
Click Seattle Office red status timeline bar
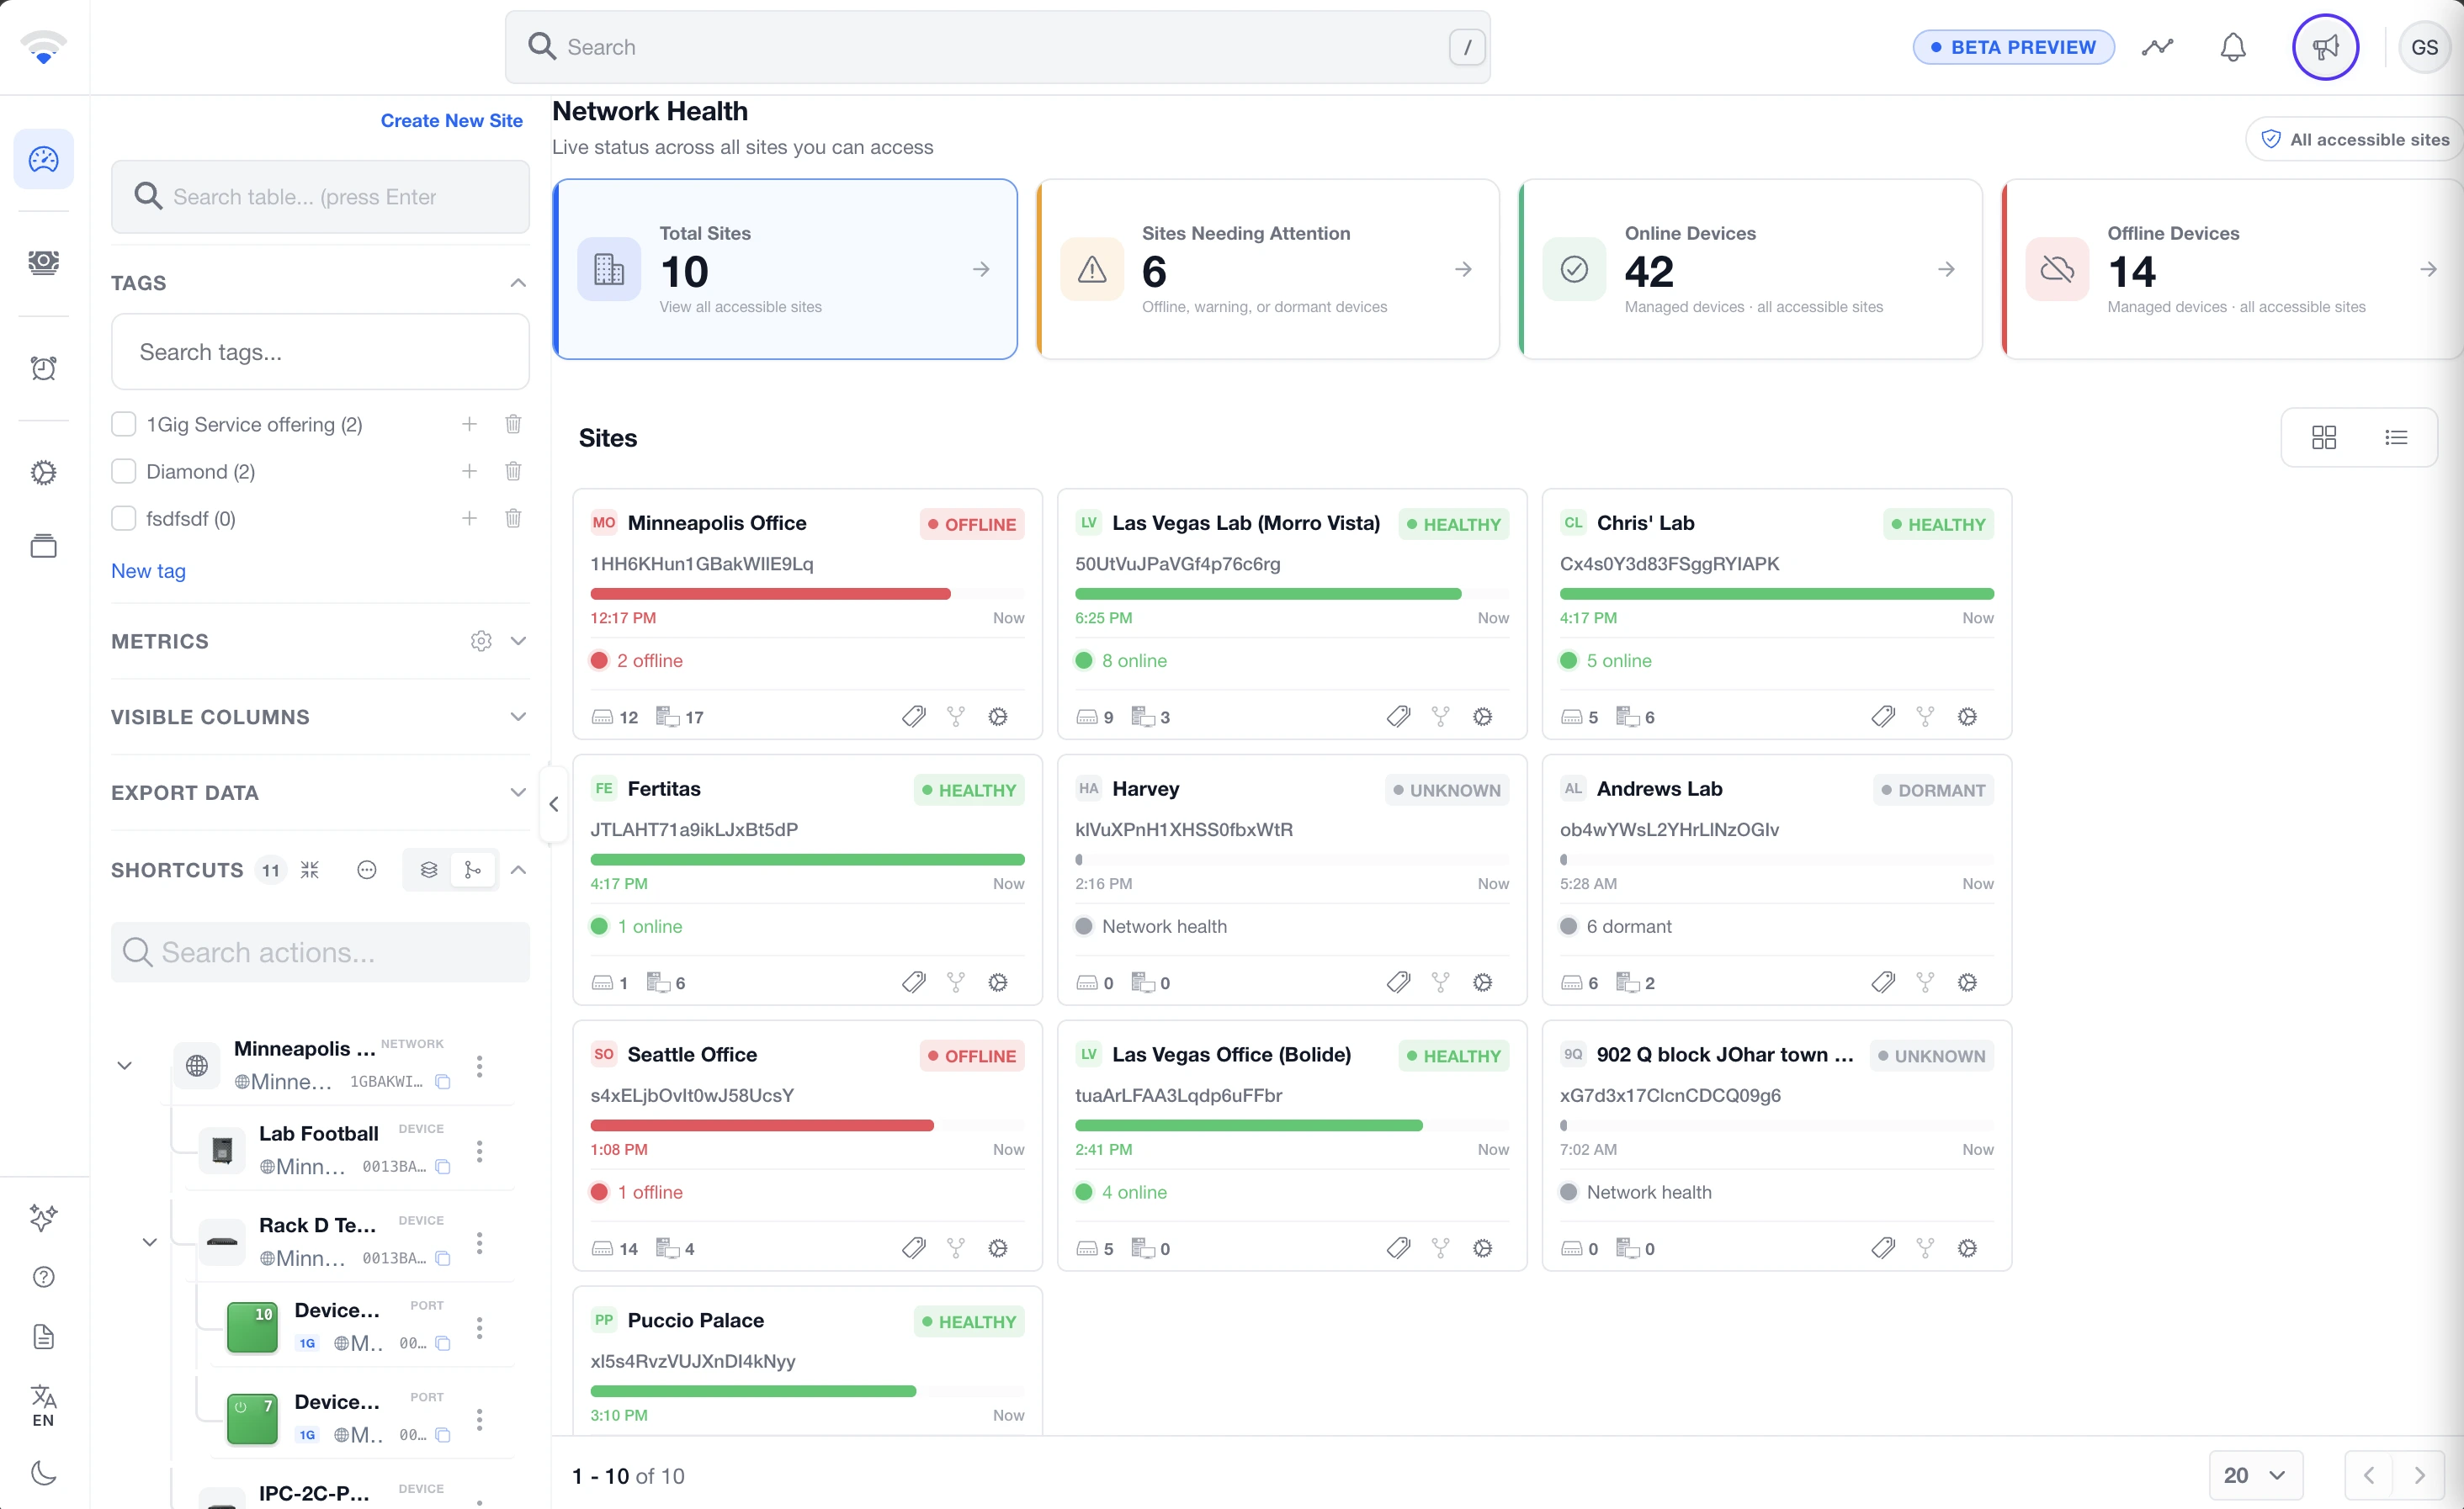(762, 1125)
